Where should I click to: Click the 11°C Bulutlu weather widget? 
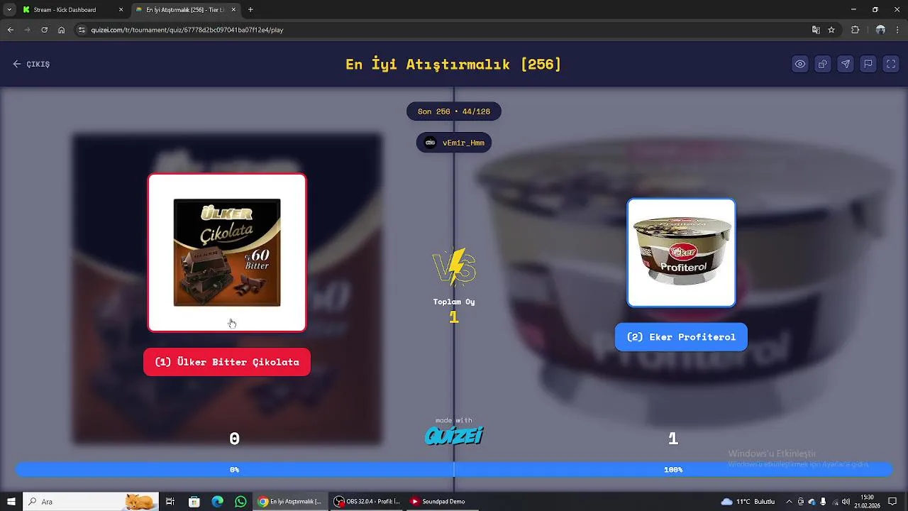coord(748,502)
